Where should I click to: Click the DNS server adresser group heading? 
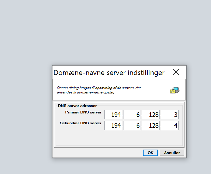[x=77, y=106]
